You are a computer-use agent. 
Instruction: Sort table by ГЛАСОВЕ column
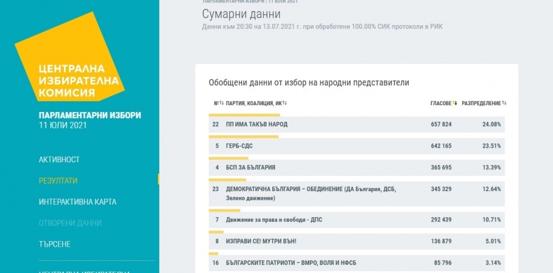pyautogui.click(x=444, y=103)
